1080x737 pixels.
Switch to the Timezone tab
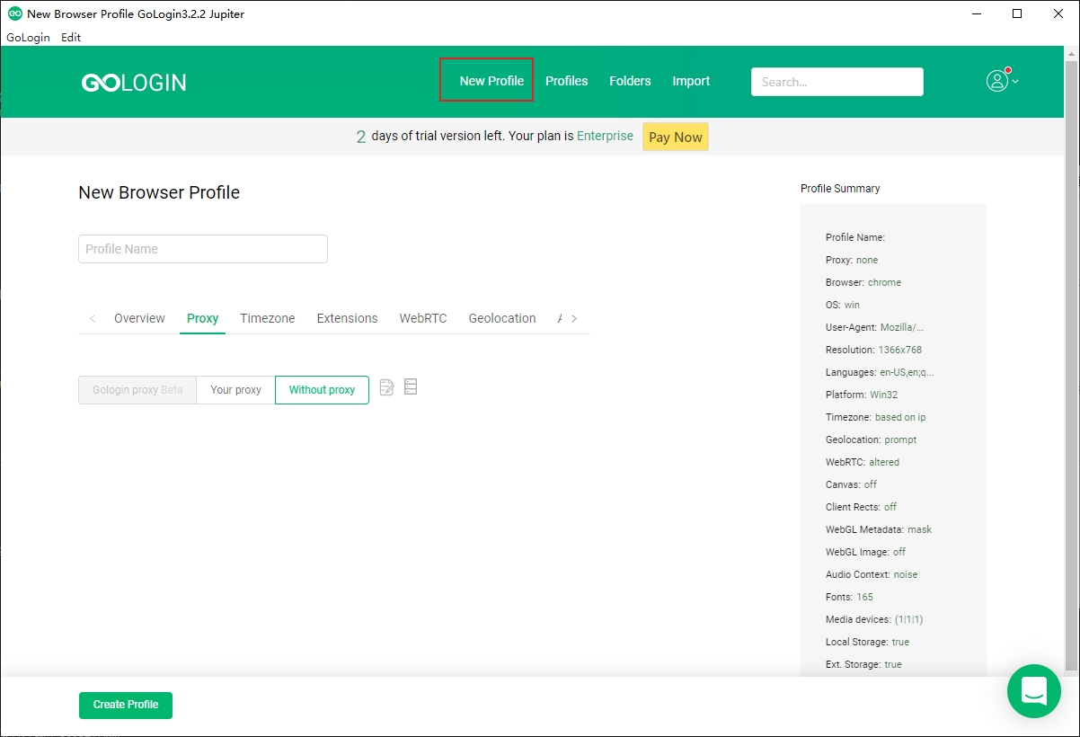point(268,318)
